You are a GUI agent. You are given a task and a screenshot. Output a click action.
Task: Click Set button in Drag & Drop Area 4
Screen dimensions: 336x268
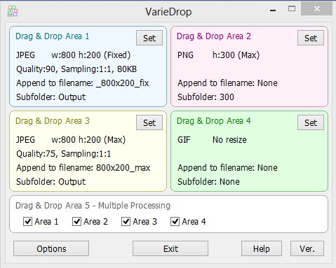[x=311, y=122]
